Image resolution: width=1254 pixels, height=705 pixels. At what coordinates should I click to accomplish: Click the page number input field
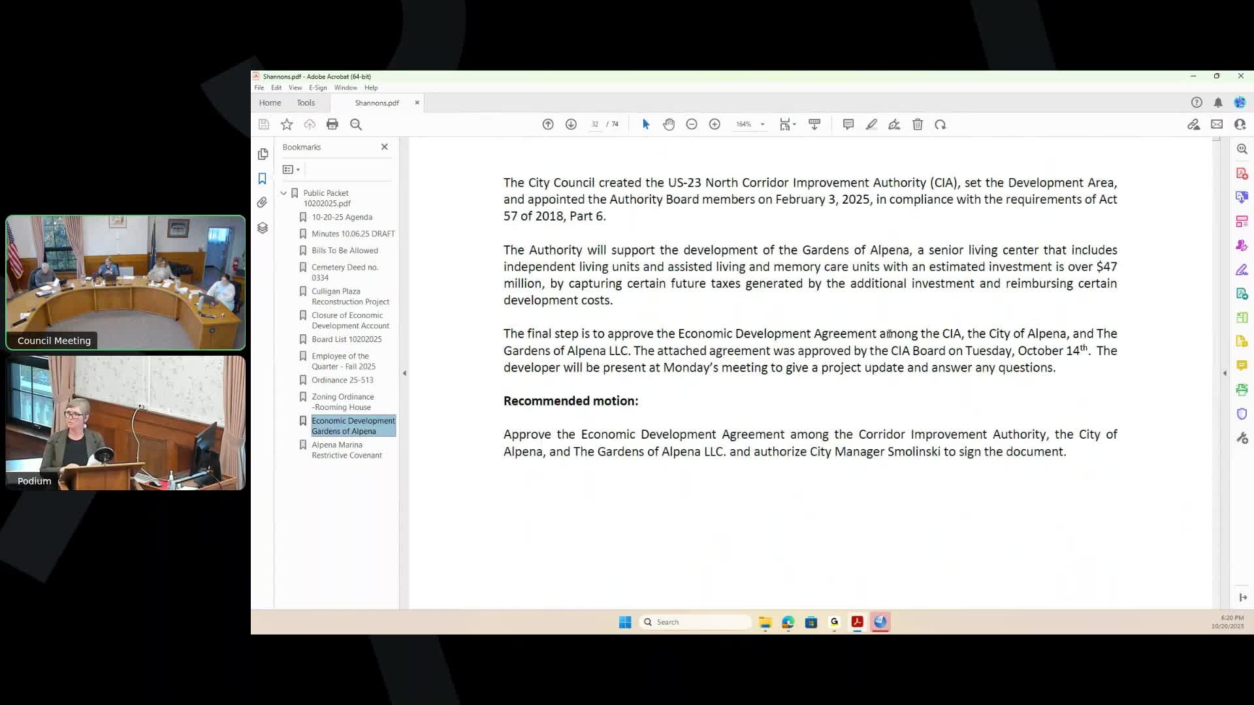coord(595,124)
